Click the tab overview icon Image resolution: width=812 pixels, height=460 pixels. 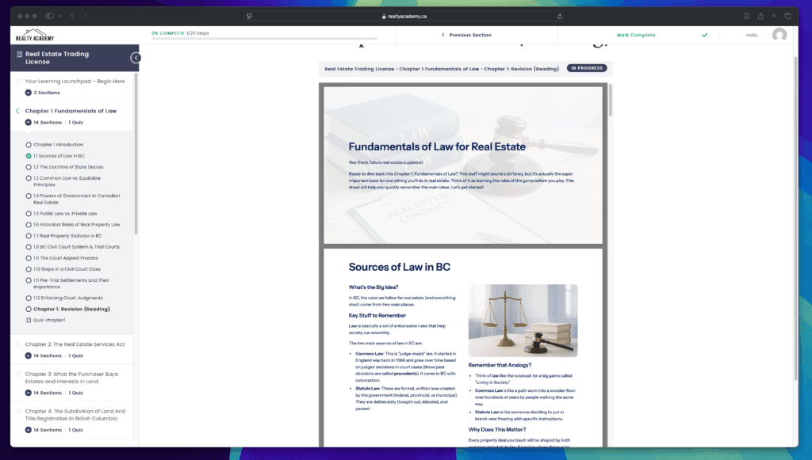[x=788, y=15]
